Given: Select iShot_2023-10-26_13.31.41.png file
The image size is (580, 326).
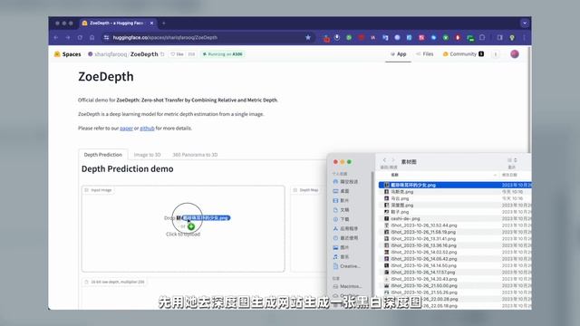Looking at the screenshot, I should 455,239.
